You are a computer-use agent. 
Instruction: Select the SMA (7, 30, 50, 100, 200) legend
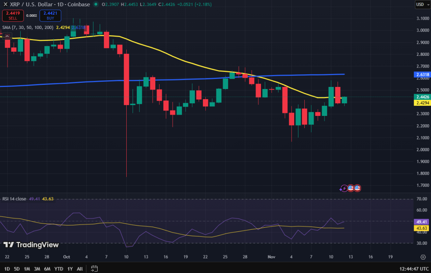click(28, 27)
